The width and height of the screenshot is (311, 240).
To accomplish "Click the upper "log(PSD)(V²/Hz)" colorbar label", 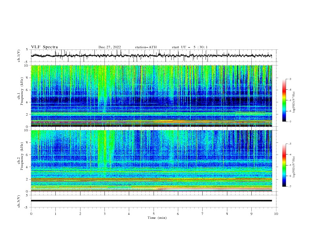I will point(294,102).
